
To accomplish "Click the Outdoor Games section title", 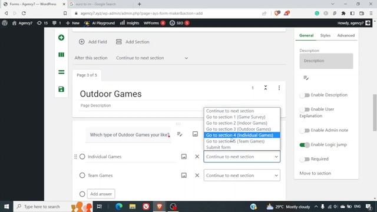I will coord(111,94).
